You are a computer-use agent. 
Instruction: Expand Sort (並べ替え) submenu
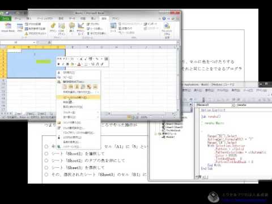78,117
